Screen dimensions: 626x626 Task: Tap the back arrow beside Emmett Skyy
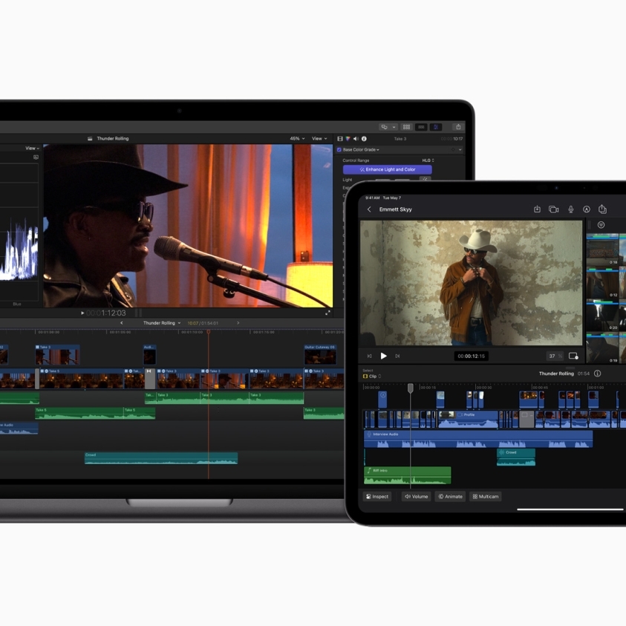pos(369,209)
